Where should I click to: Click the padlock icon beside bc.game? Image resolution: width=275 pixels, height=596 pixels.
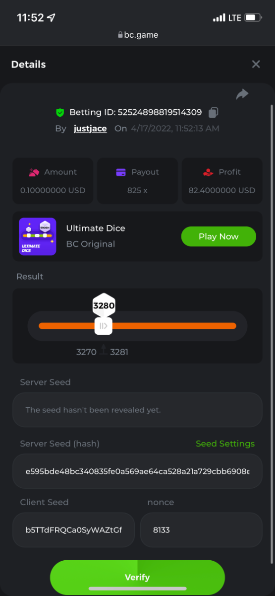tap(120, 35)
